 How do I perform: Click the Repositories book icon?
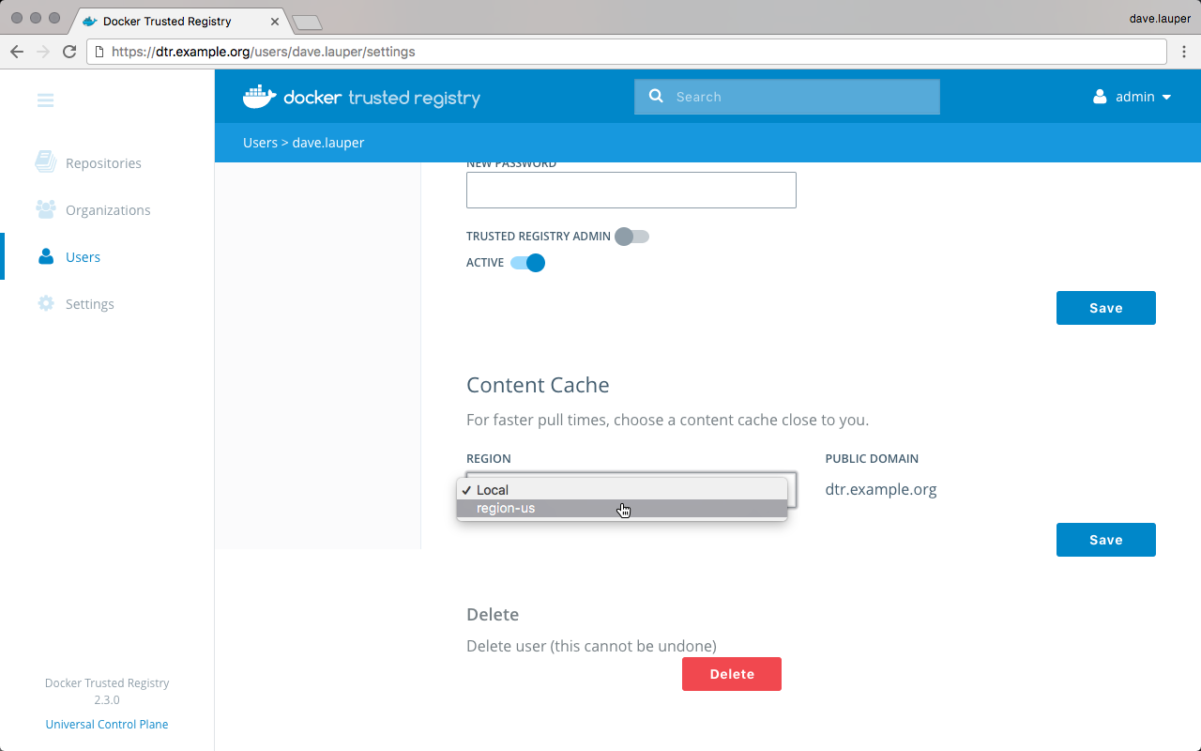point(45,162)
